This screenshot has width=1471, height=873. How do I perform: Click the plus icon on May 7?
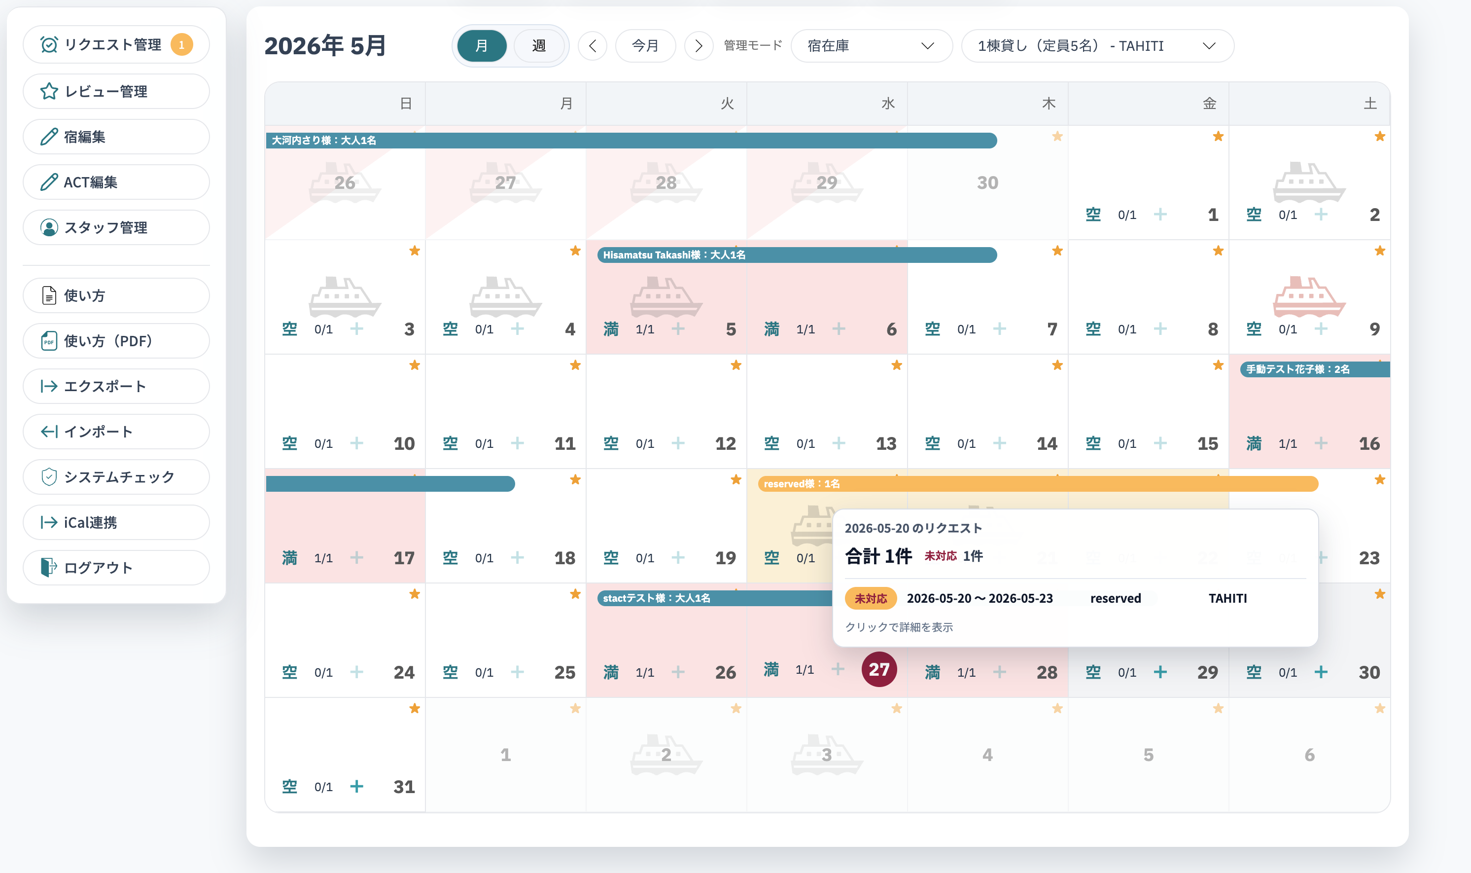pos(999,328)
